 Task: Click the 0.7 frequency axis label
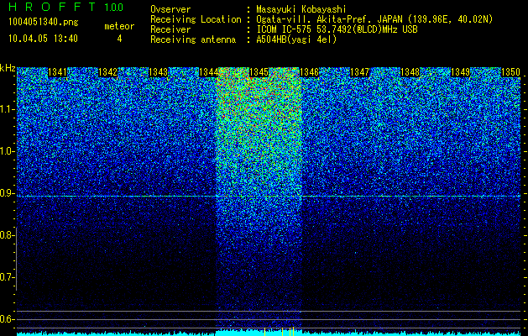point(8,277)
